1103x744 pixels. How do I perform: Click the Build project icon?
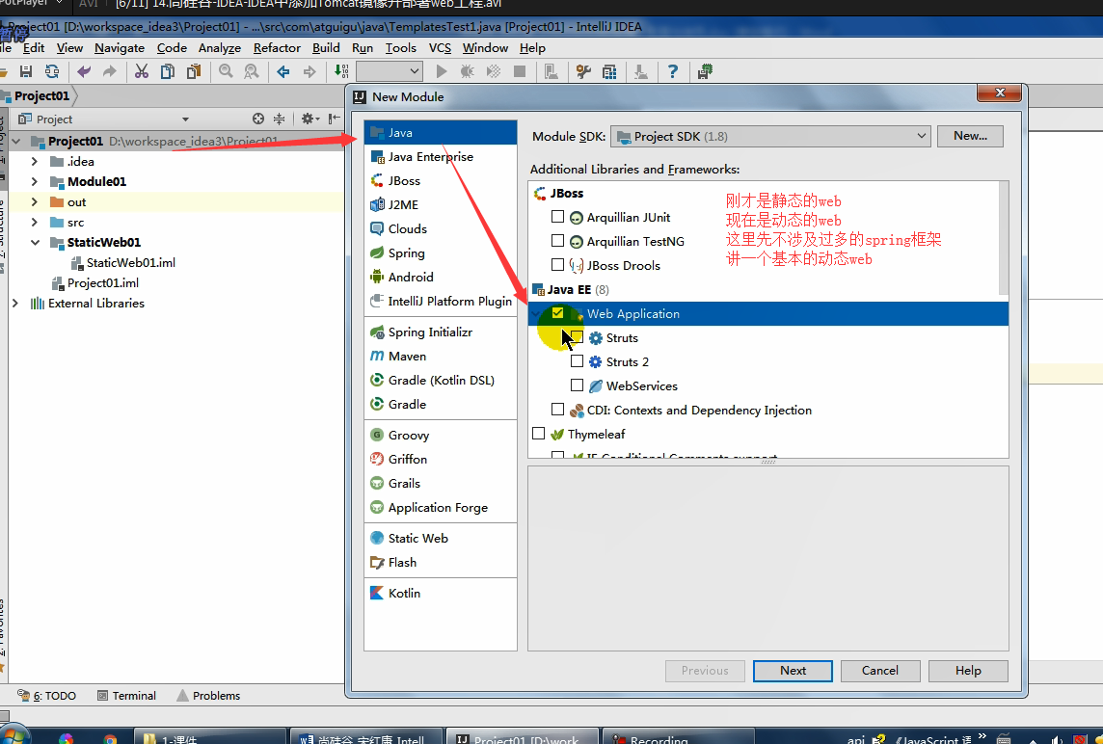(341, 71)
